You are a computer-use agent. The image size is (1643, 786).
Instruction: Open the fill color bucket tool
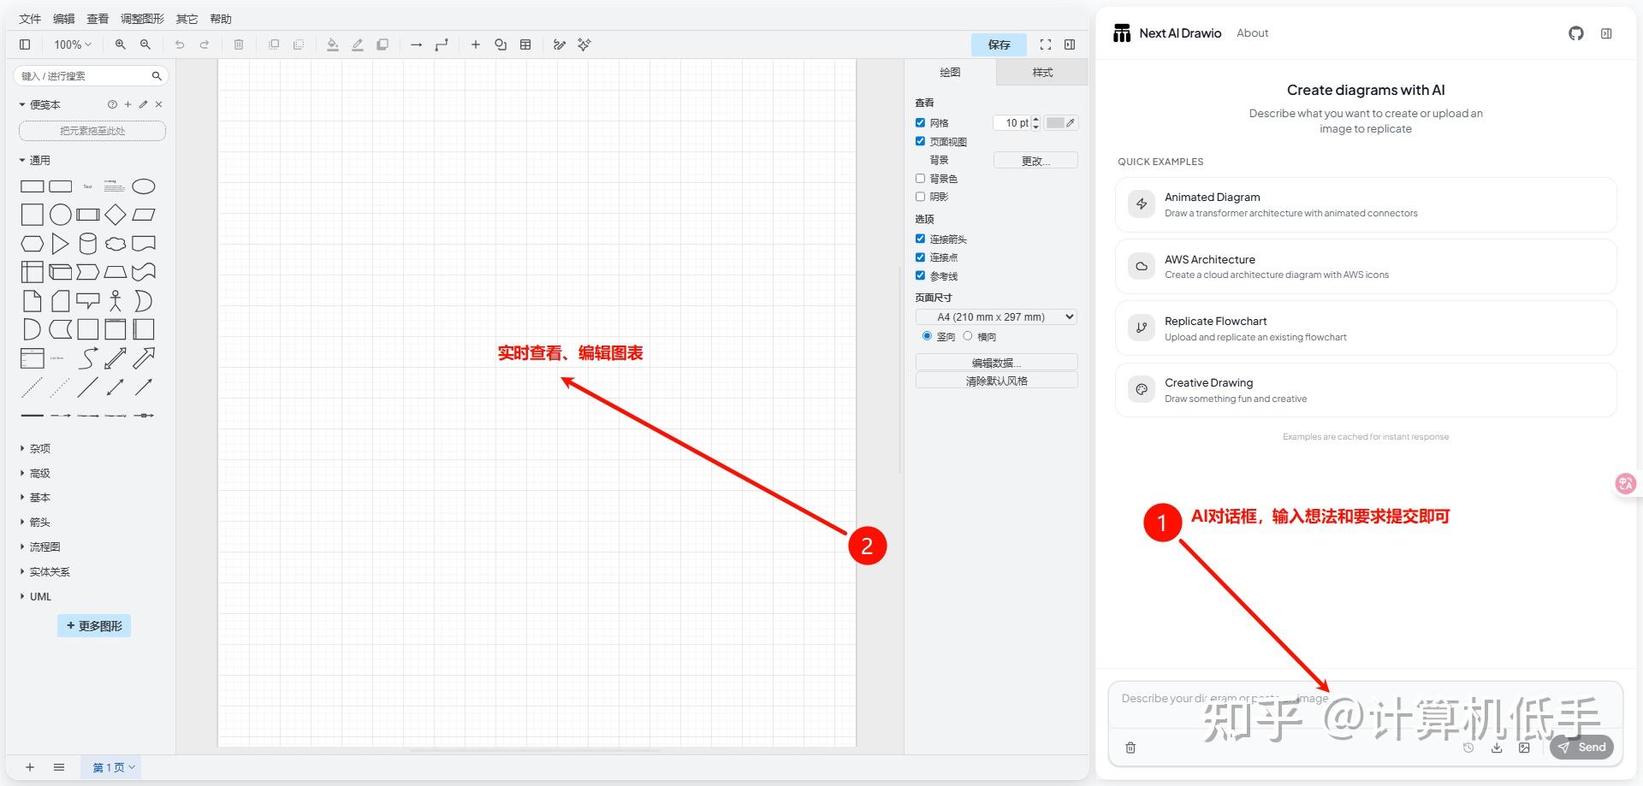point(333,44)
